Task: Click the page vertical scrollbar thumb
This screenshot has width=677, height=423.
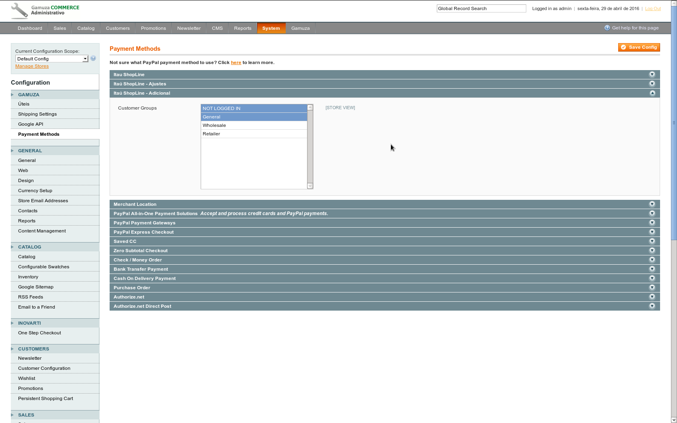Action: pos(674,123)
